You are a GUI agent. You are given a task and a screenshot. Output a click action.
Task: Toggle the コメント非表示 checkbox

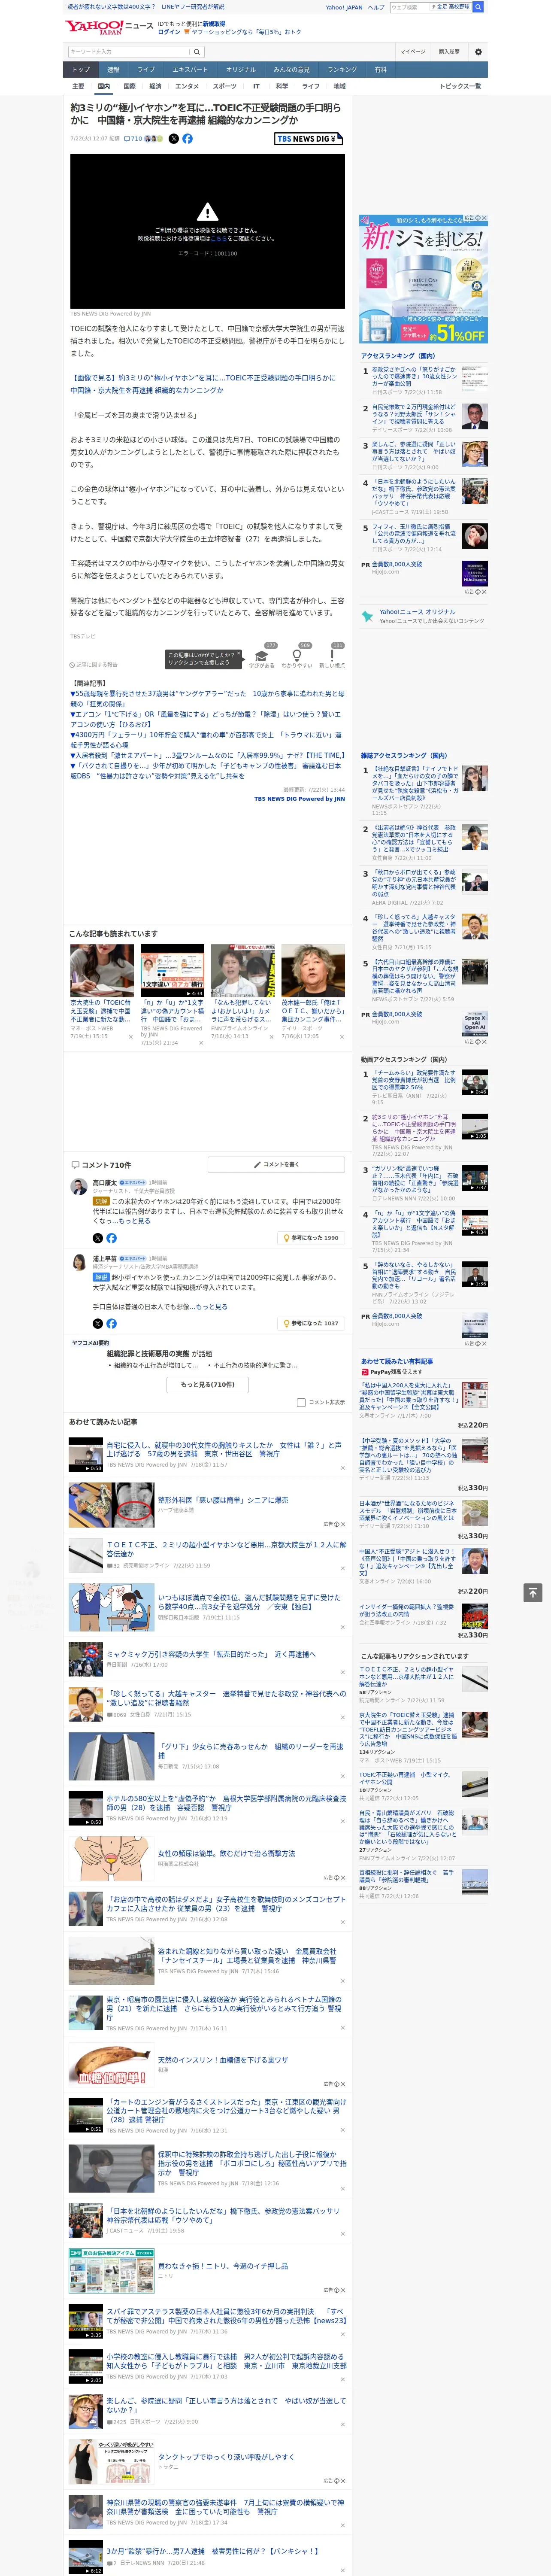[301, 1402]
